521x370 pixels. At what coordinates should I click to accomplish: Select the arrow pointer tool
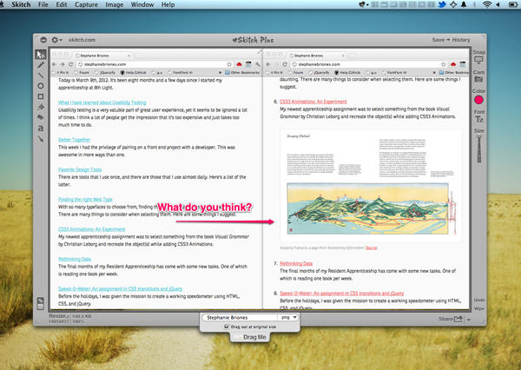pyautogui.click(x=41, y=55)
